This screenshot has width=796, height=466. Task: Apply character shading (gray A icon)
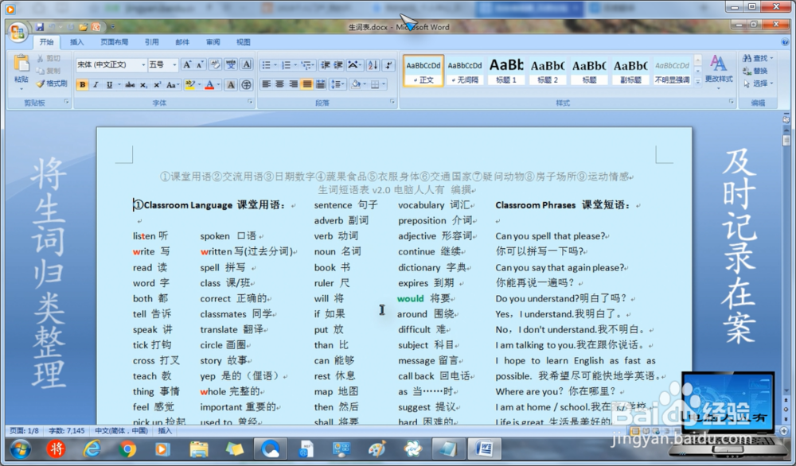tap(231, 84)
